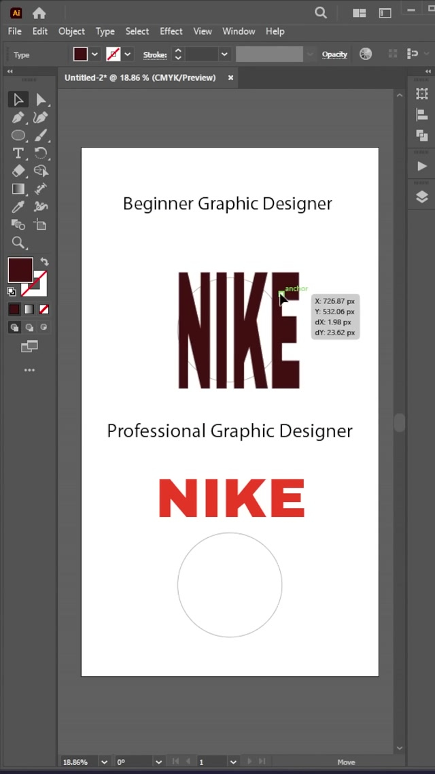Choose the Ellipse tool
435x774 pixels.
point(18,135)
